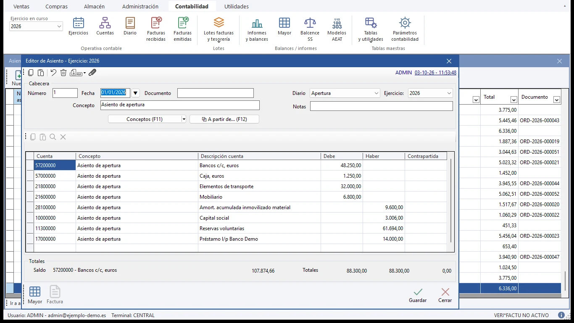
Task: Open the Diario ribbon icon
Action: click(130, 26)
